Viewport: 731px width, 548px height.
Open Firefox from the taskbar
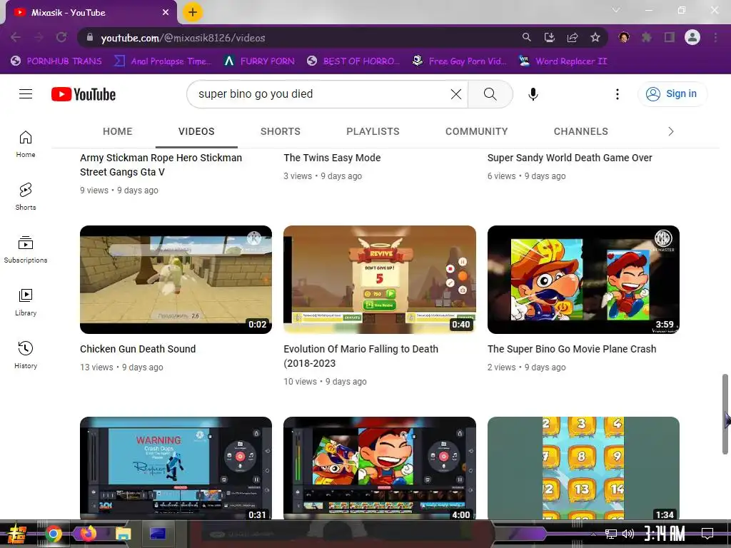(88, 534)
